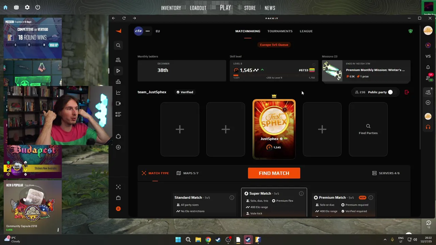Open the three-dots menu beside CS2 logo
This screenshot has width=436, height=245.
(147, 31)
